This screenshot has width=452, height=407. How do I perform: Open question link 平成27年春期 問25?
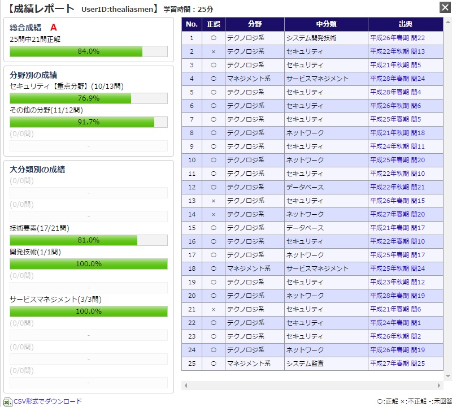pyautogui.click(x=397, y=363)
